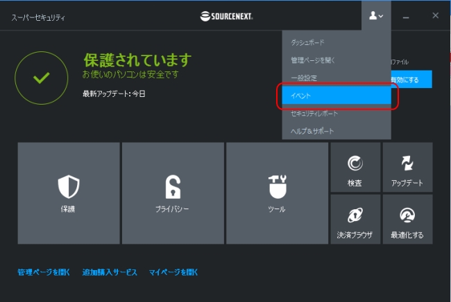Open セキュリティレポート from the menu
The image size is (451, 302).
point(337,114)
